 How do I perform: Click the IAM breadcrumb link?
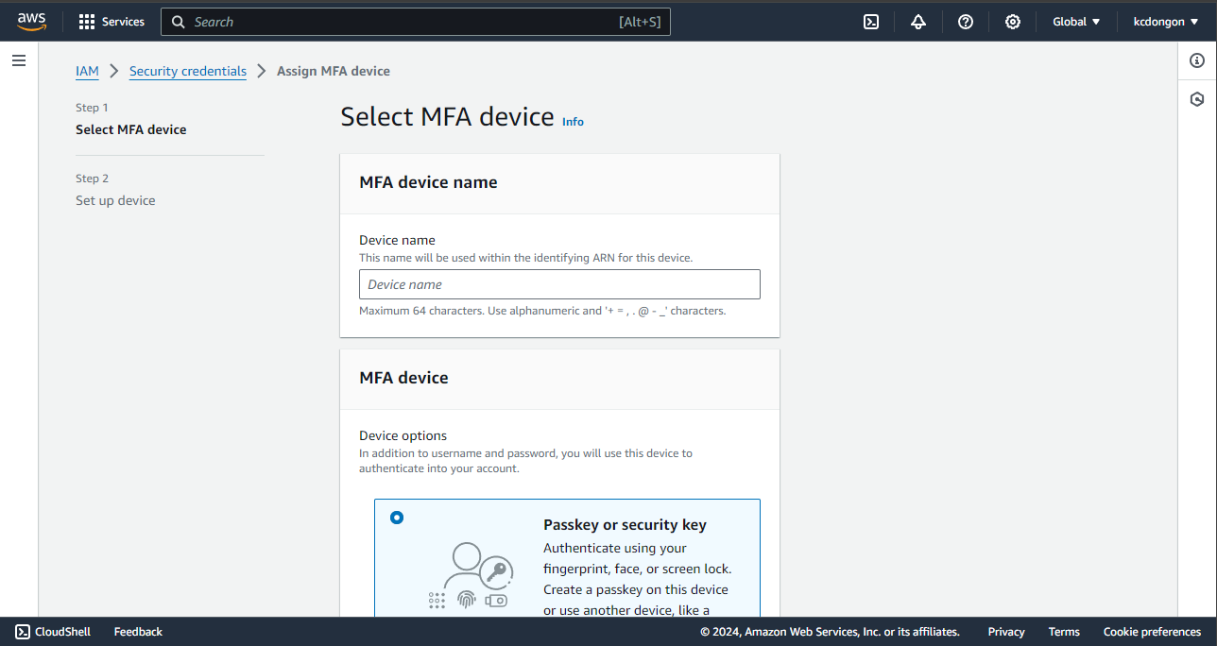point(87,71)
